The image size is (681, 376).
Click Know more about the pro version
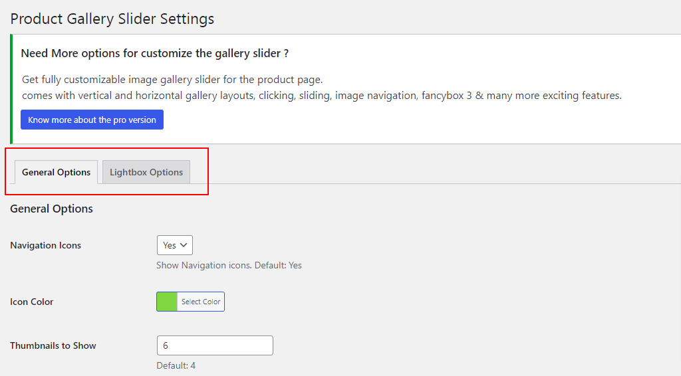pyautogui.click(x=92, y=120)
